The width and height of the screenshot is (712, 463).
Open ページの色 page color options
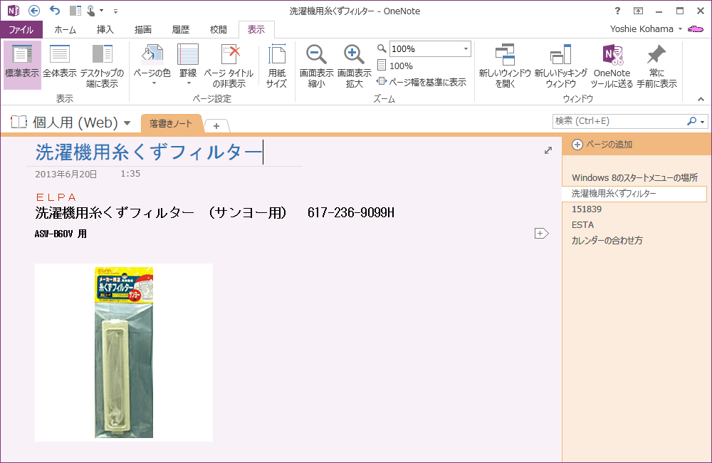click(x=152, y=65)
